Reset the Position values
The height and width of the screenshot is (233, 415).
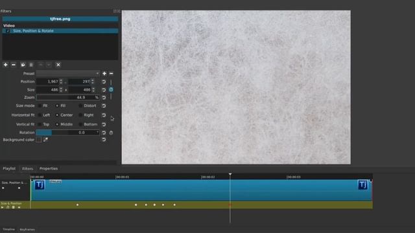click(104, 82)
